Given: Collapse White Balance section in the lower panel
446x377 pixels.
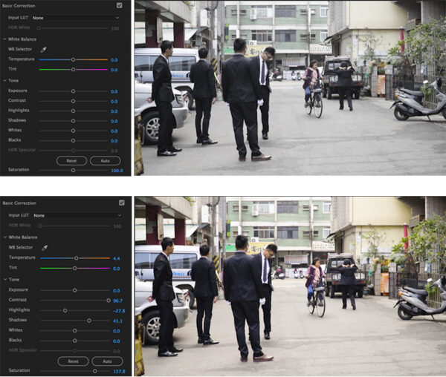Looking at the screenshot, I should (4, 237).
